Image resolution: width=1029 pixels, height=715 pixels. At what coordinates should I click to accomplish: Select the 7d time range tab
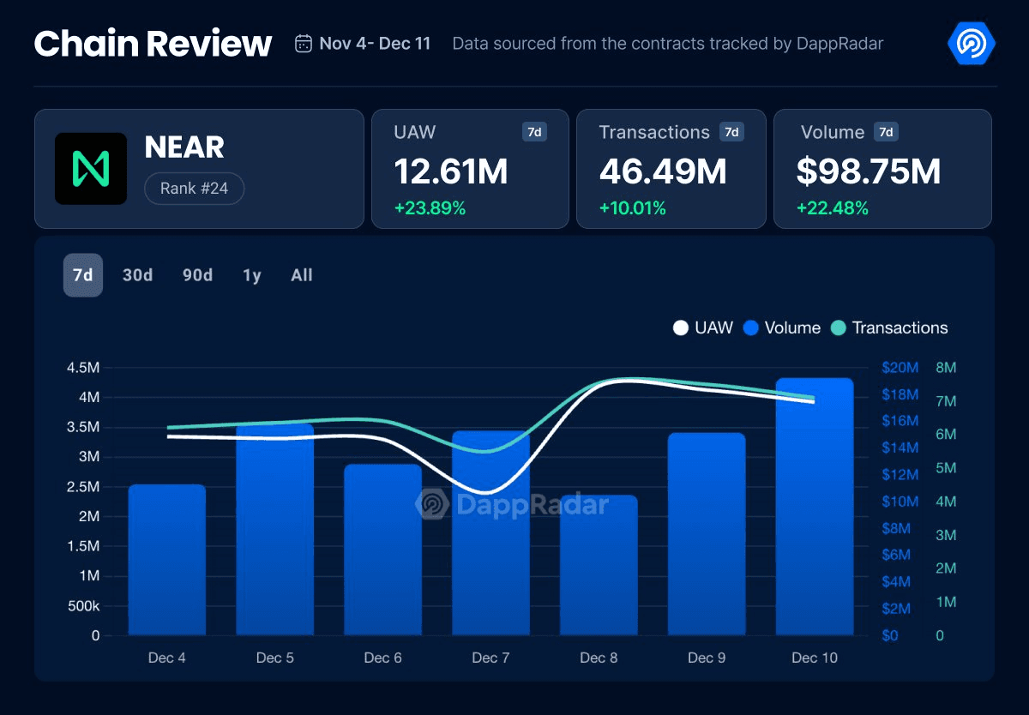click(83, 275)
